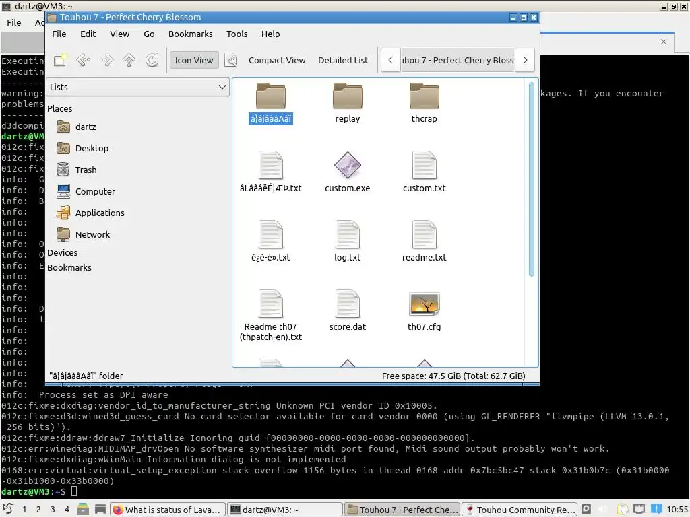Select the replay folder
Image resolution: width=690 pixels, height=517 pixels.
(x=348, y=103)
